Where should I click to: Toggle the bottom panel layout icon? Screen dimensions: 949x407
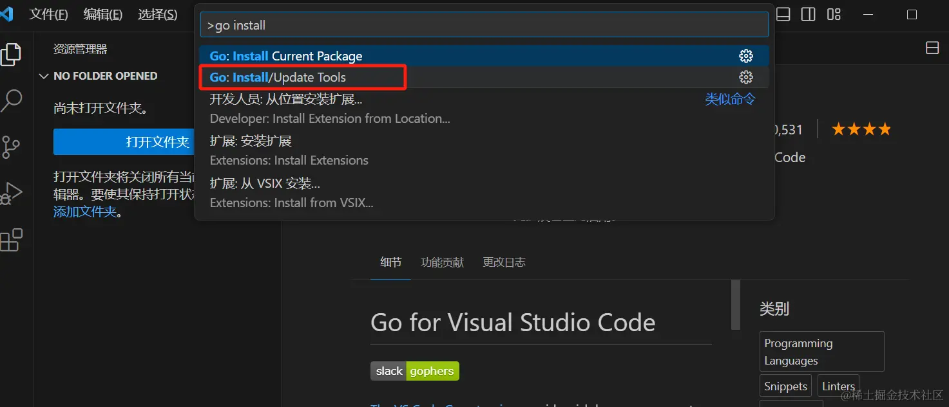(x=783, y=14)
